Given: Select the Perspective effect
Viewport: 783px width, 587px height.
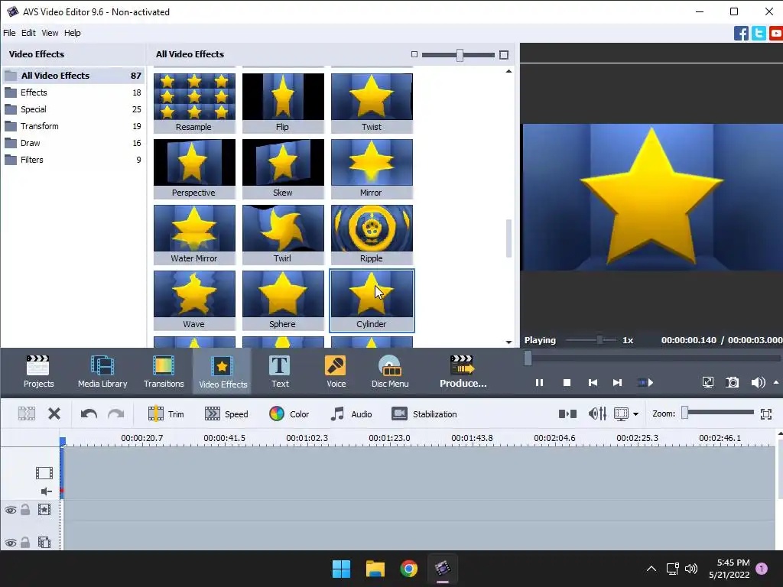Looking at the screenshot, I should 194,168.
